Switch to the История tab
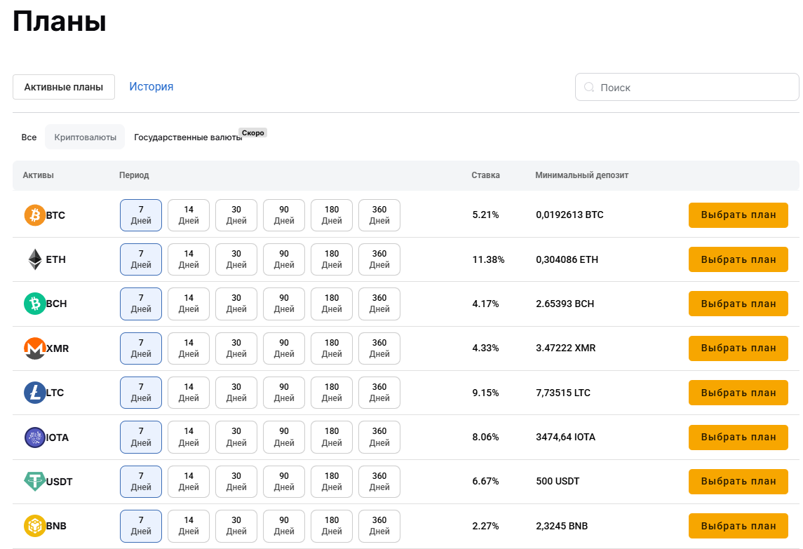 pyautogui.click(x=151, y=86)
